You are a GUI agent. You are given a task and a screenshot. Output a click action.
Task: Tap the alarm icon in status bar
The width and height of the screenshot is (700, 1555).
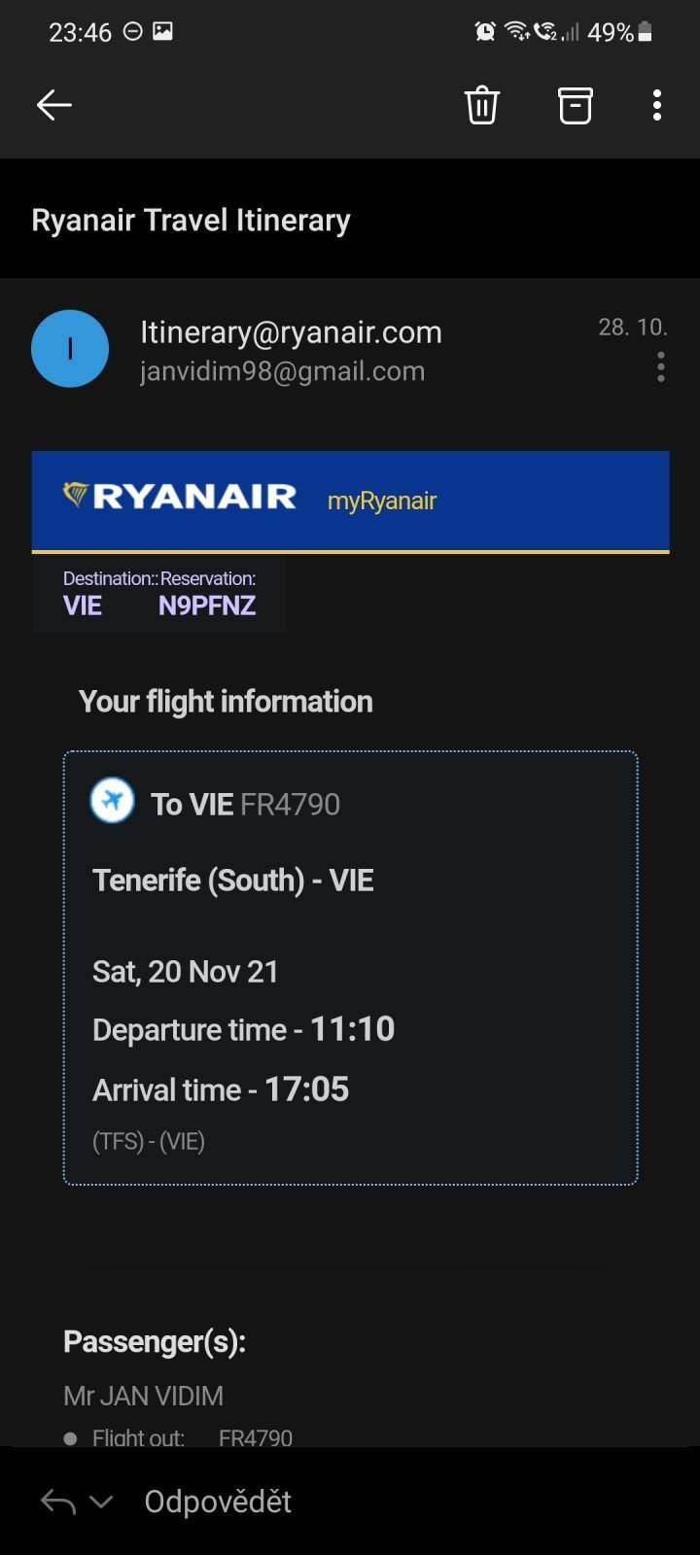[484, 32]
